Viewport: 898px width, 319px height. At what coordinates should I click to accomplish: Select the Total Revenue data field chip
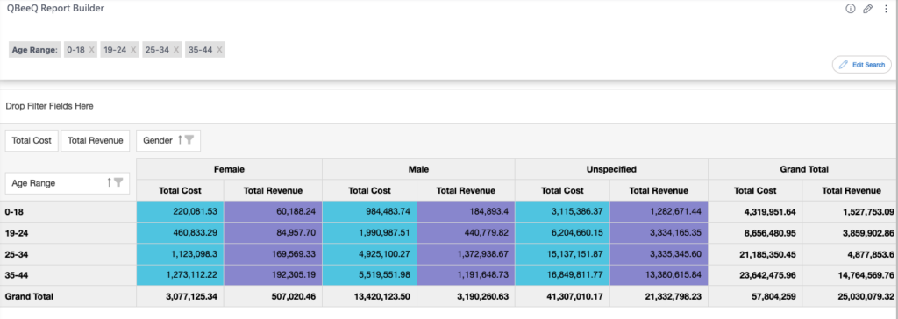(x=96, y=140)
